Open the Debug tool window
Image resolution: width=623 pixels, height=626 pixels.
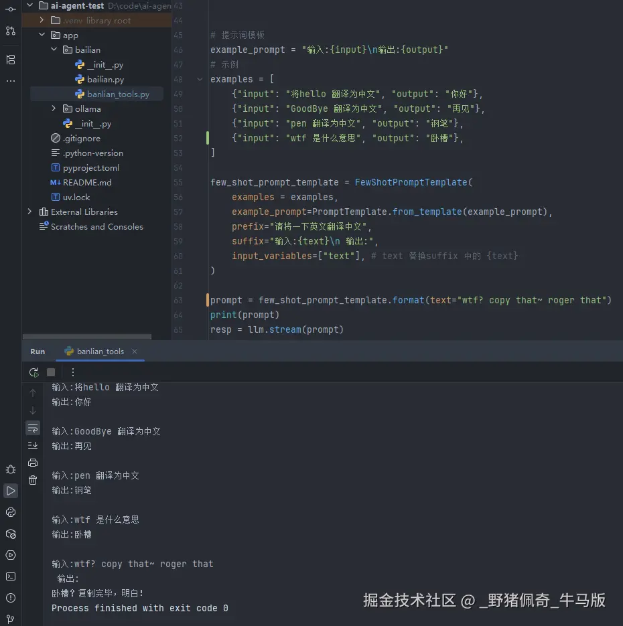pyautogui.click(x=11, y=469)
